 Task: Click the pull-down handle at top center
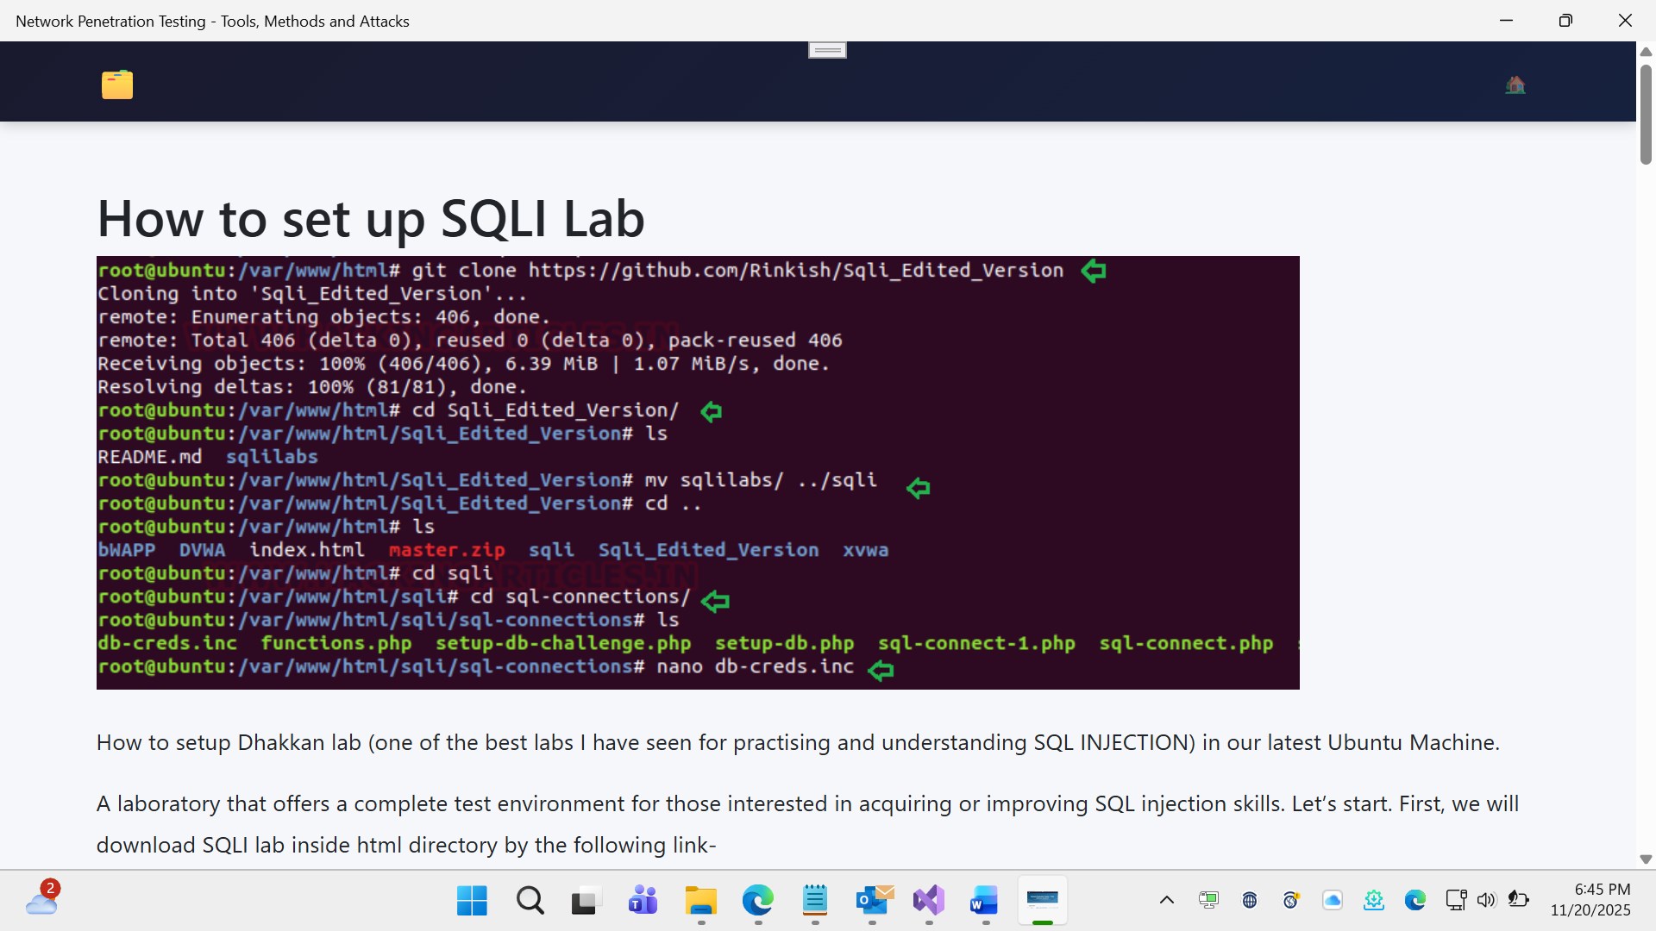pyautogui.click(x=827, y=50)
